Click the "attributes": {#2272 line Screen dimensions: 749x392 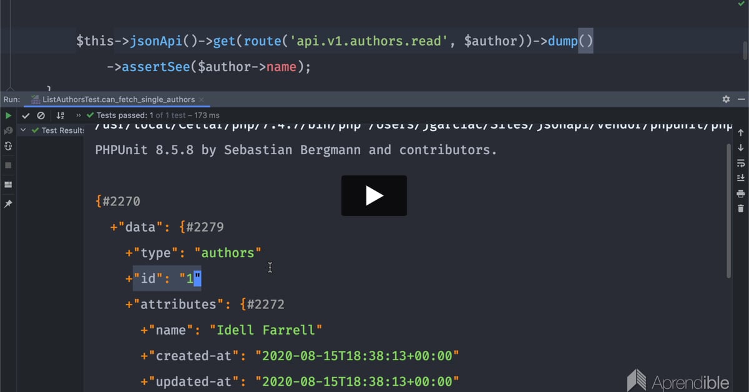pyautogui.click(x=205, y=305)
